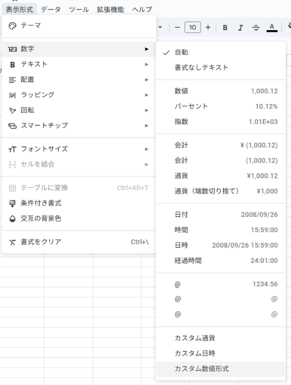Choose カスタム数値形式 custom number format

coord(221,369)
